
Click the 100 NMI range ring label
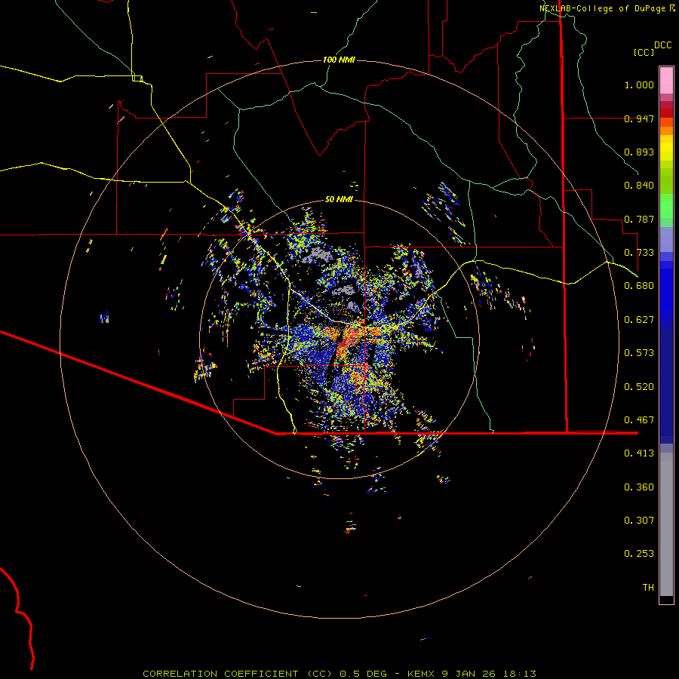[x=339, y=60]
